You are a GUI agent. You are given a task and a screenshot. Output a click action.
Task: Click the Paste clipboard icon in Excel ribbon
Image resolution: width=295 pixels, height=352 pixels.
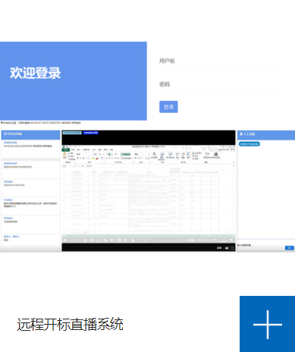[65, 156]
